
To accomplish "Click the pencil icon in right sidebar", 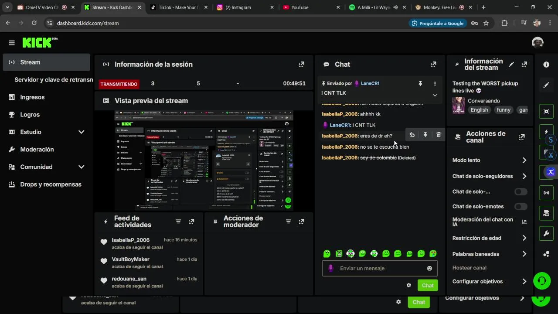I will point(546,85).
